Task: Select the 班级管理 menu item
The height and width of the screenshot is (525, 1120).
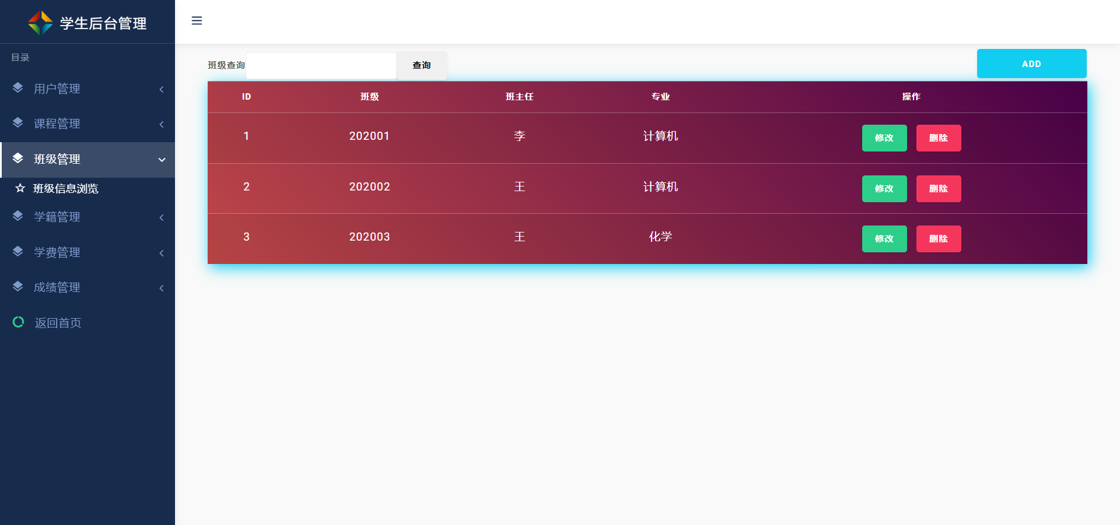Action: [x=87, y=160]
